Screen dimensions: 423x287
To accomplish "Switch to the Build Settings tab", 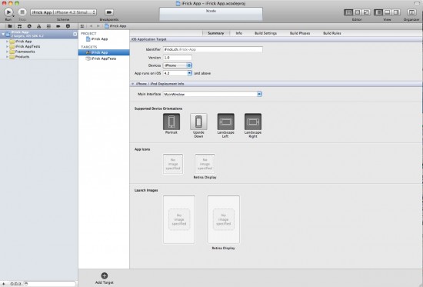I will [x=266, y=33].
